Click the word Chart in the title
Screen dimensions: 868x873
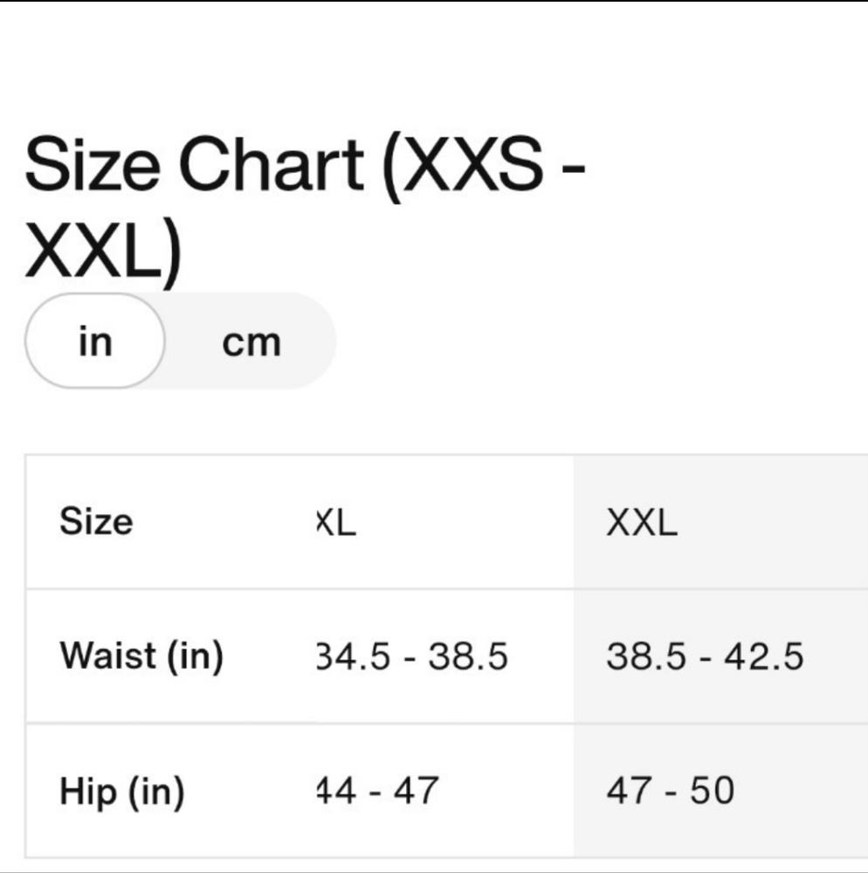(272, 164)
